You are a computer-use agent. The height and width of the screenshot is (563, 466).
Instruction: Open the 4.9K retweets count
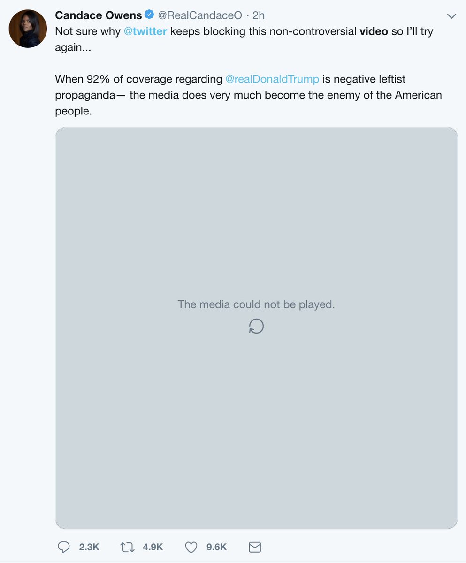click(x=153, y=547)
